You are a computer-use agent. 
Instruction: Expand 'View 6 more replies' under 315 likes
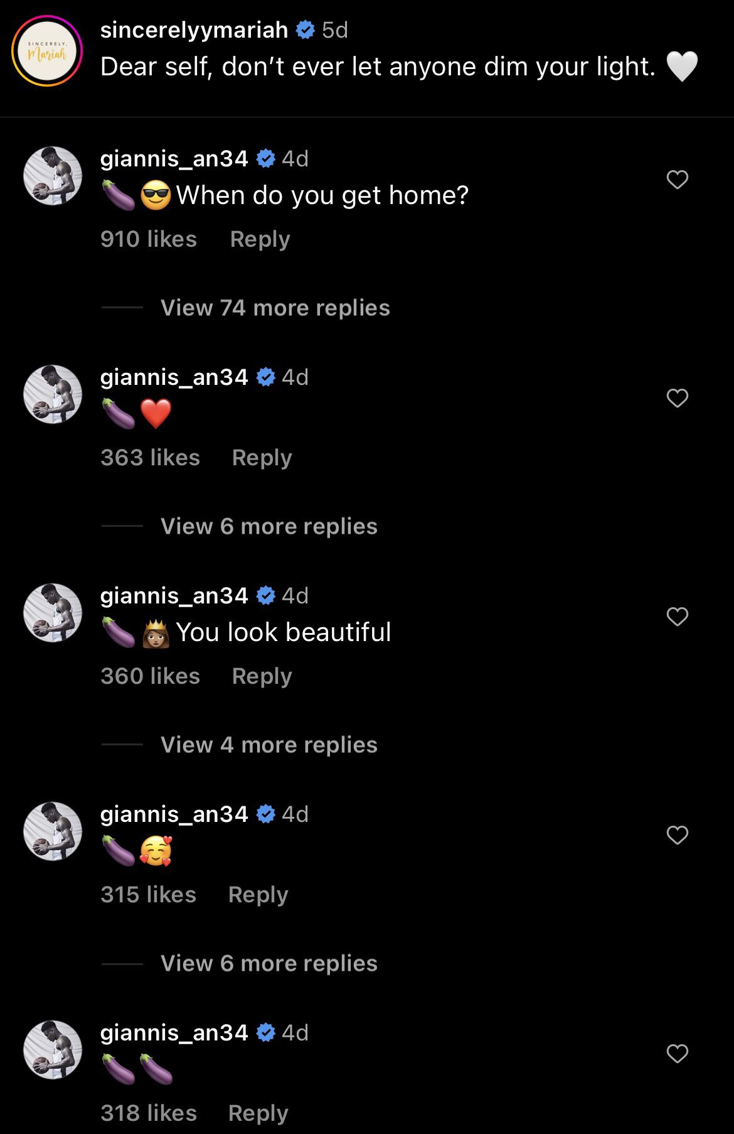click(x=269, y=963)
